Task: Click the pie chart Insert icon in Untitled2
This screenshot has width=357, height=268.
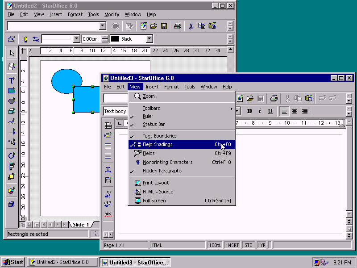Action: 12,191
